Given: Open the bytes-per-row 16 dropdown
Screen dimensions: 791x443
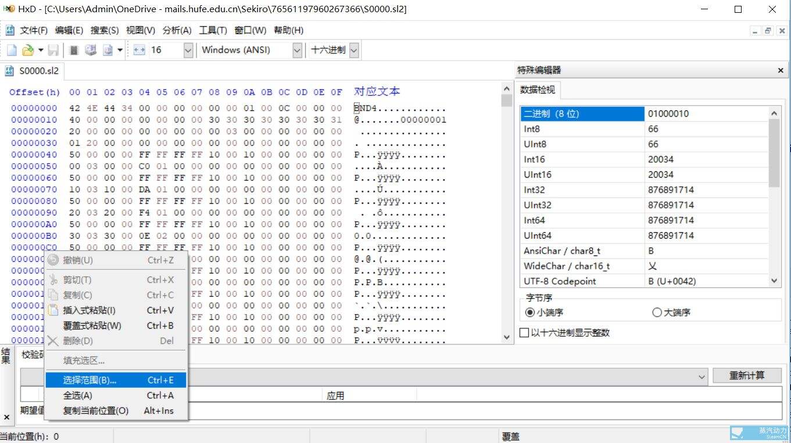Looking at the screenshot, I should pyautogui.click(x=188, y=51).
